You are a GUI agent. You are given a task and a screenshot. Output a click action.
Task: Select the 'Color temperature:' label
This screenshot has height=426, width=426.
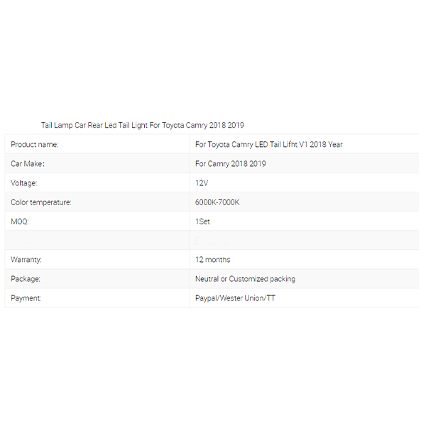41,202
